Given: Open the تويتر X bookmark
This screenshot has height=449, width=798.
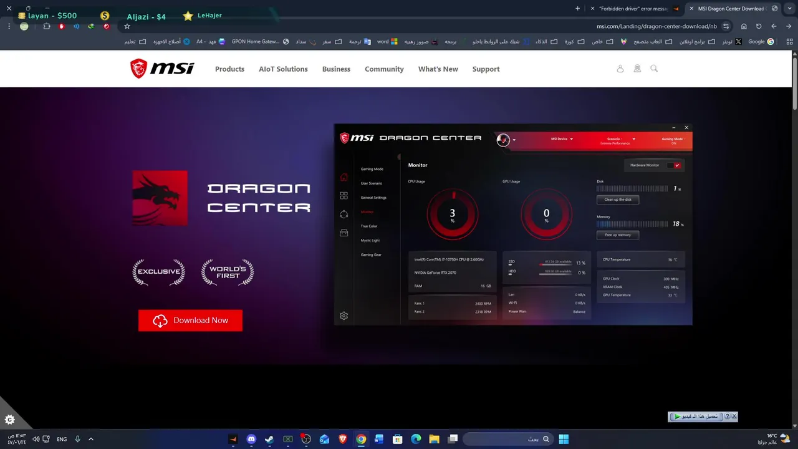Looking at the screenshot, I should pos(732,42).
